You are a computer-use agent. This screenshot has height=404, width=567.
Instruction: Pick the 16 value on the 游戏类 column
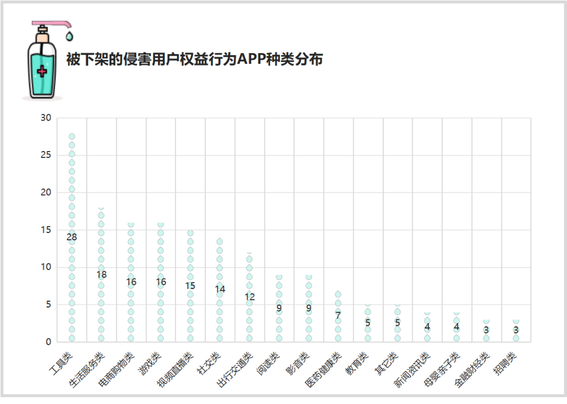161,282
